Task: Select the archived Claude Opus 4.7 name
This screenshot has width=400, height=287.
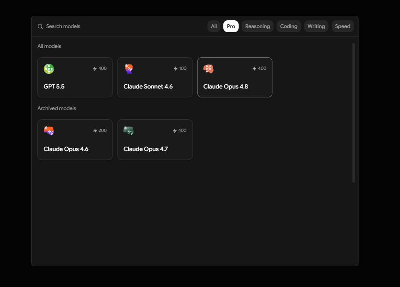Action: coord(146,149)
